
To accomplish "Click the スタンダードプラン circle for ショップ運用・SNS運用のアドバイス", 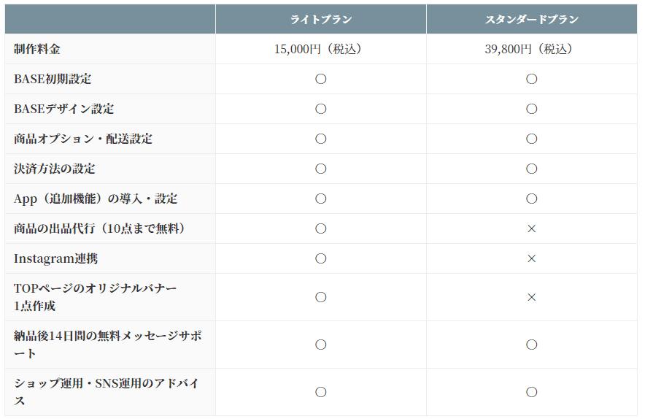I will [531, 392].
